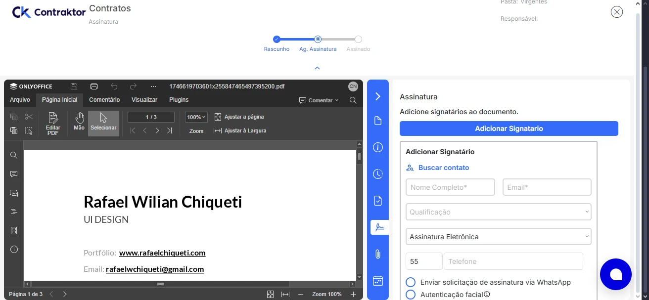
Task: Open the attachments paperclip icon
Action: [378, 254]
